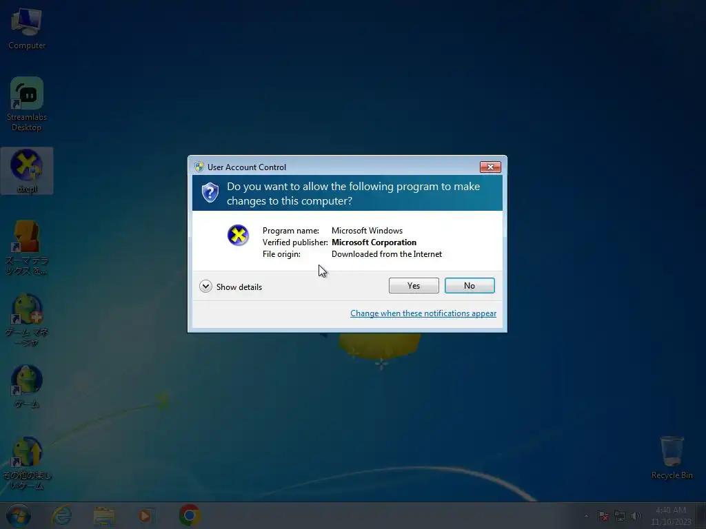The width and height of the screenshot is (706, 529).
Task: Click the 'Downloaded from the Internet' text
Action: point(387,253)
